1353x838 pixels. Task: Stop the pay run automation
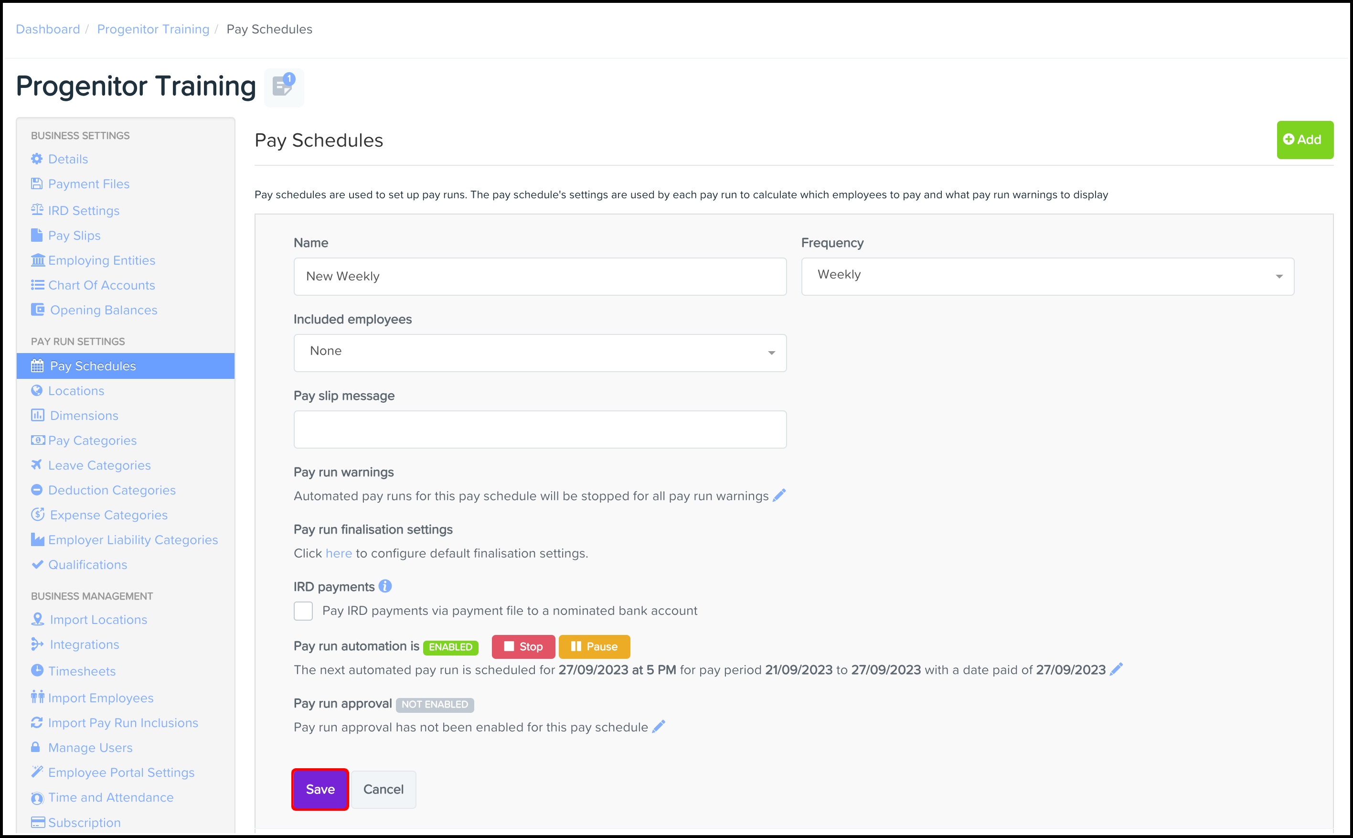pos(523,646)
